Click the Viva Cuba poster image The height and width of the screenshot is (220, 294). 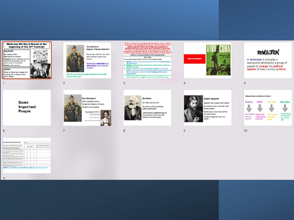coord(218,60)
